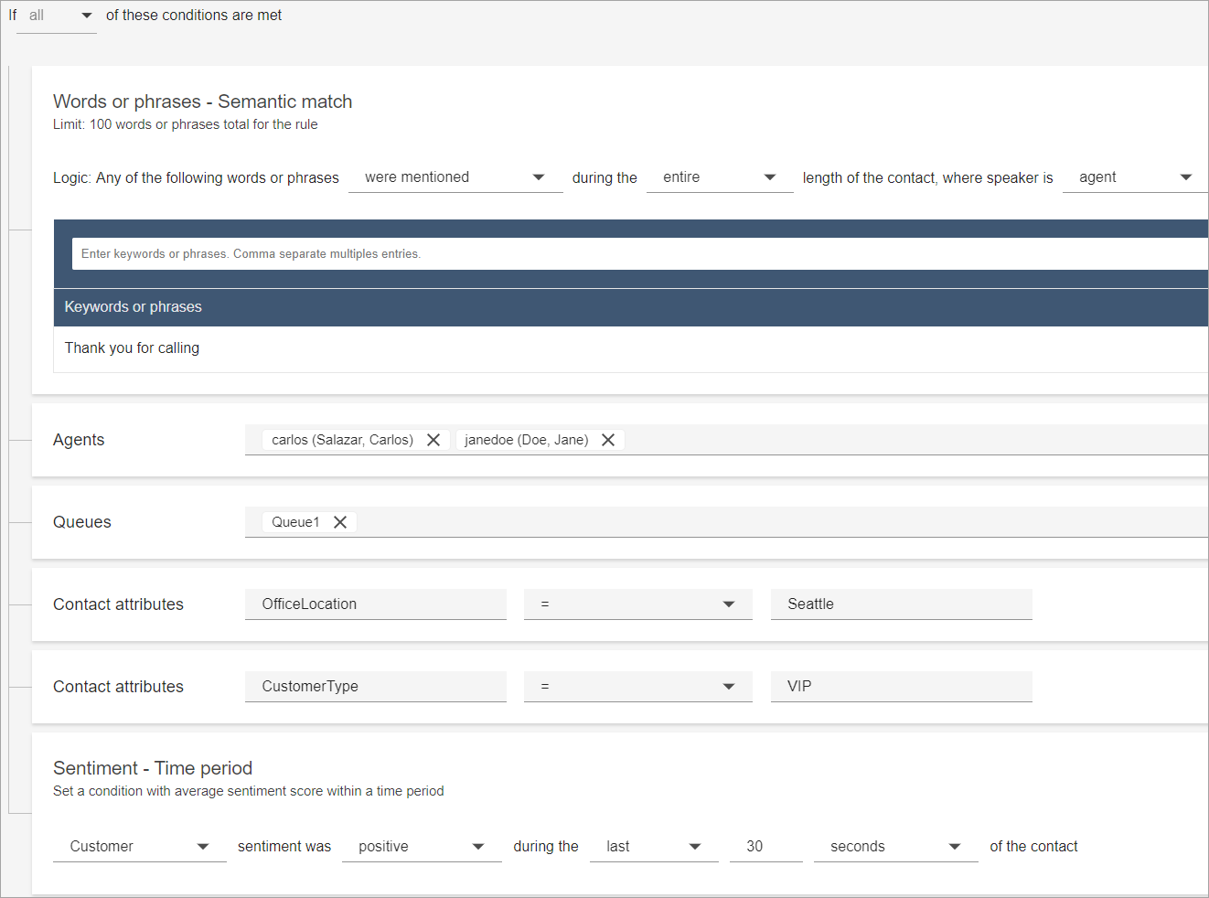The height and width of the screenshot is (898, 1209).
Task: Remove the janedoe (Doe, Jane) agent chip
Action: click(608, 440)
